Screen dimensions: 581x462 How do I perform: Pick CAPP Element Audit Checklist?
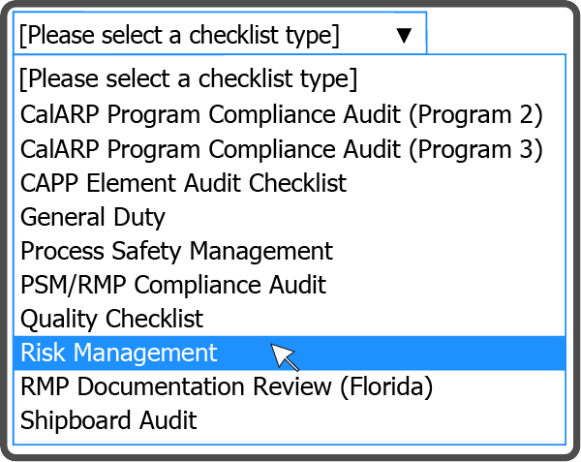pos(183,183)
